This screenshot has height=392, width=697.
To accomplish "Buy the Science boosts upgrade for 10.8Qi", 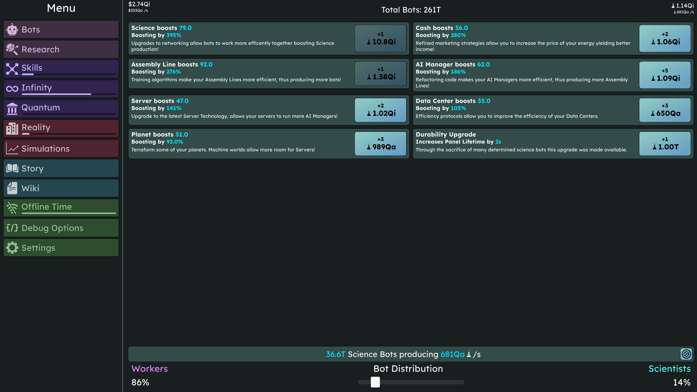I will (x=380, y=38).
